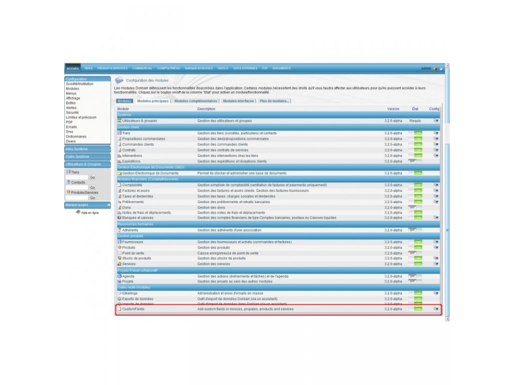Expand the Marque-pages sidebar panel
The width and height of the screenshot is (514, 385).
pyautogui.click(x=87, y=205)
